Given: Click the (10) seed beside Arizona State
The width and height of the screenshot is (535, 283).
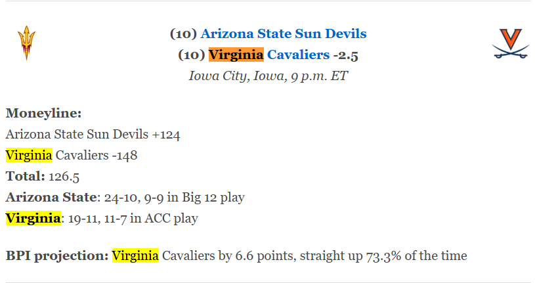Looking at the screenshot, I should coord(183,33).
